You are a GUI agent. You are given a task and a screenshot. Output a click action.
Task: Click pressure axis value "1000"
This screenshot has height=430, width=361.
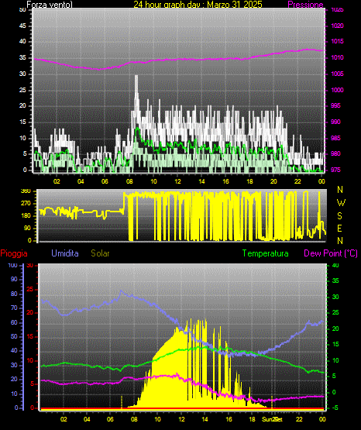tap(337, 90)
